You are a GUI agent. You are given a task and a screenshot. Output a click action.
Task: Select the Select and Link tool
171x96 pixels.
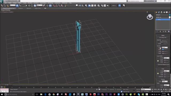pos(2,5)
